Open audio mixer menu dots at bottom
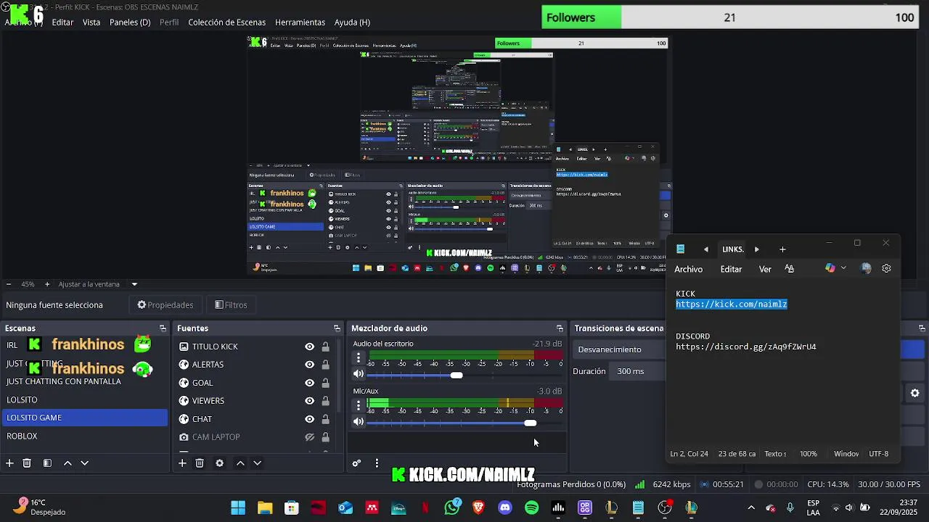The width and height of the screenshot is (929, 522). (377, 463)
